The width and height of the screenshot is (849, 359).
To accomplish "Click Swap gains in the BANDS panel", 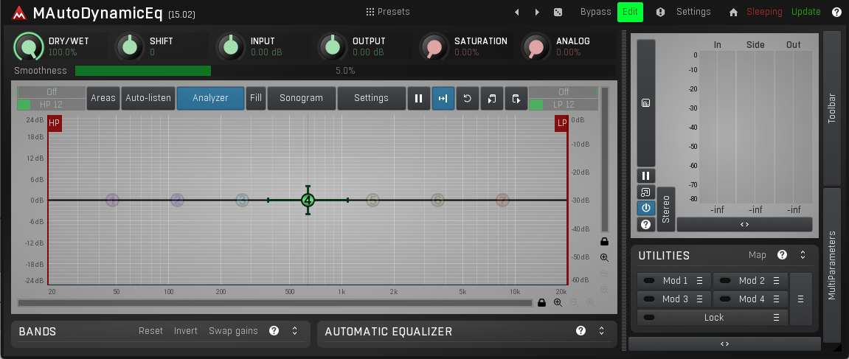I will (x=233, y=331).
